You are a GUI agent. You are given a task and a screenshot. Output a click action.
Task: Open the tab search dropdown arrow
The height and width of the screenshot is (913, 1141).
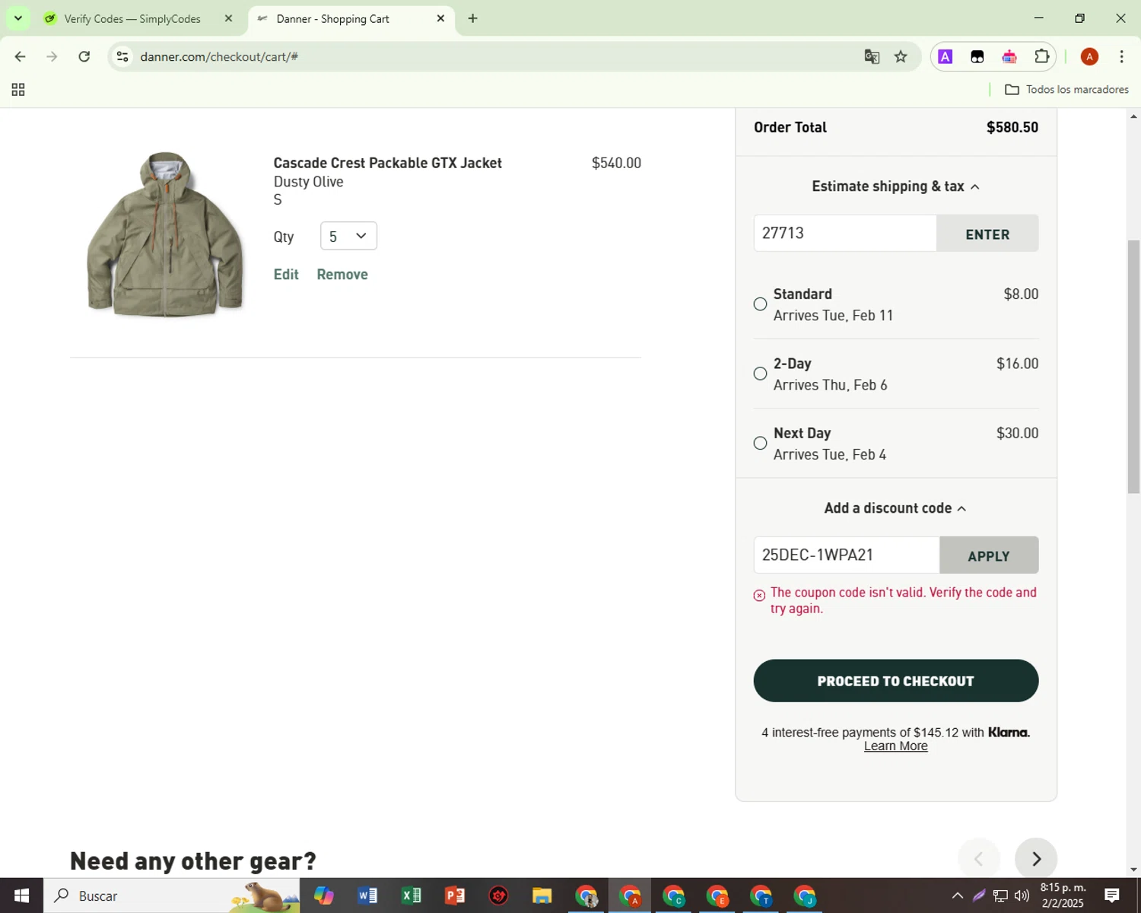(18, 18)
